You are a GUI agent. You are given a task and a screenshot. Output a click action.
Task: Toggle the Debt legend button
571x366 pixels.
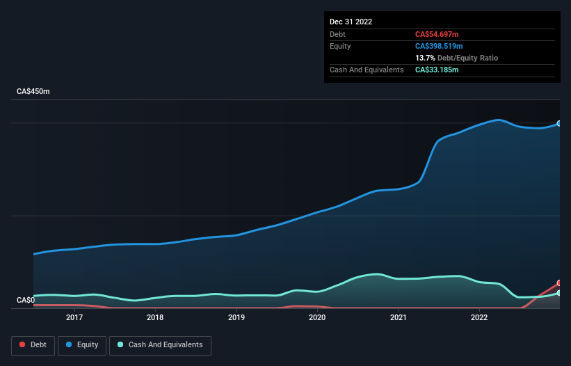(33, 345)
